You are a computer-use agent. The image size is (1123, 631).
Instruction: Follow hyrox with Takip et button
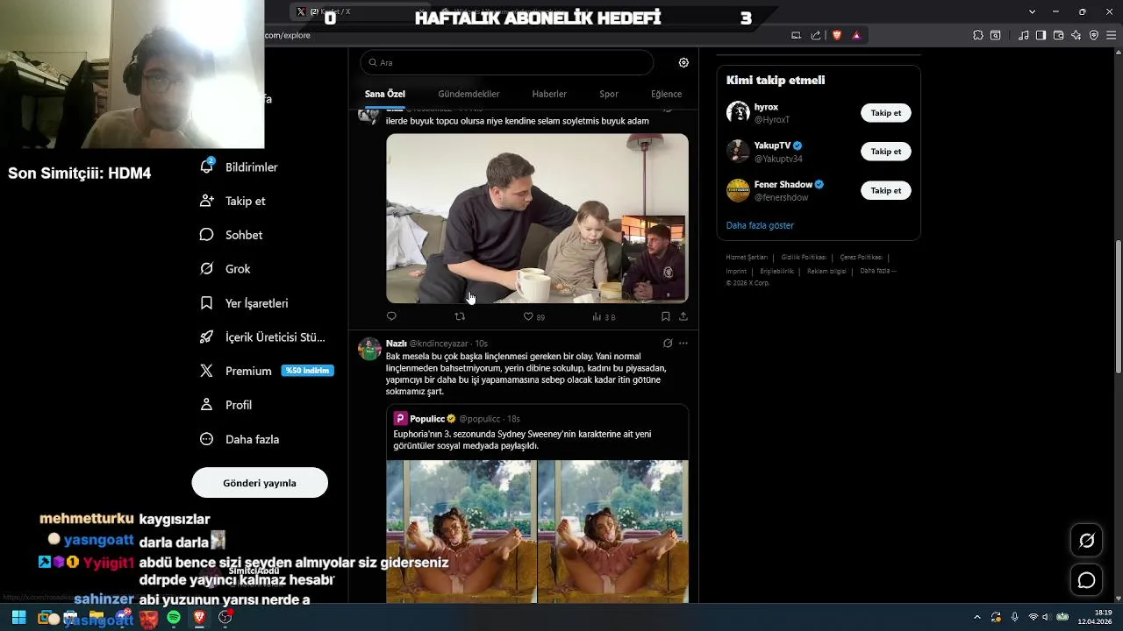886,113
